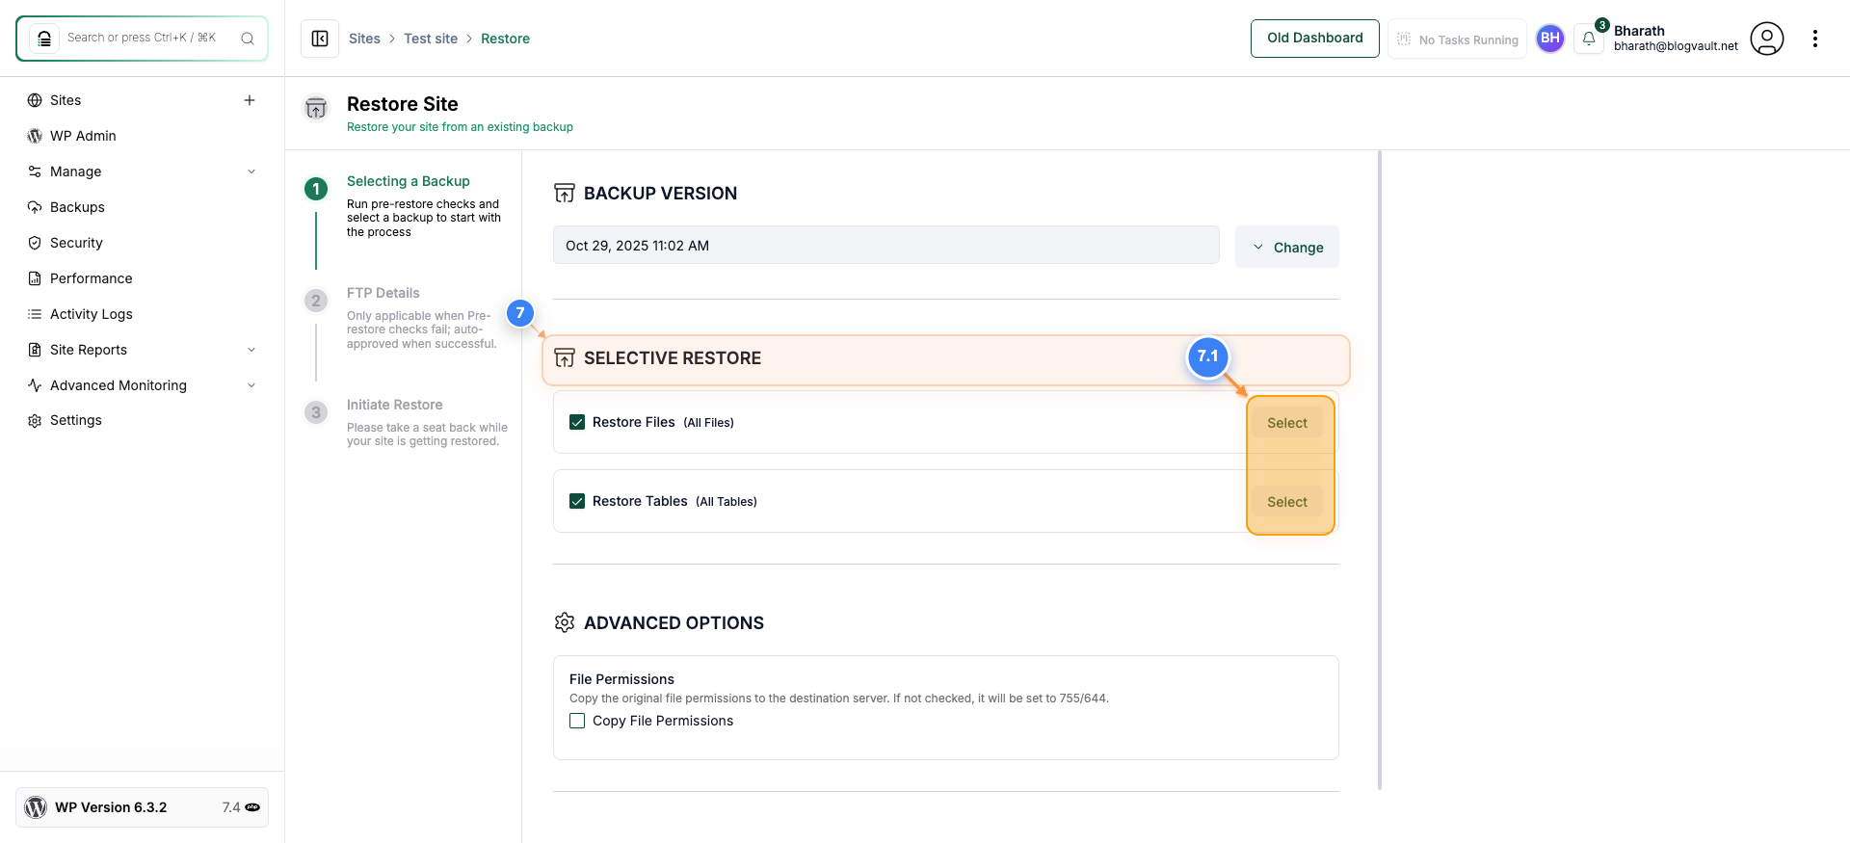Click the Backups cloud icon

pyautogui.click(x=35, y=207)
